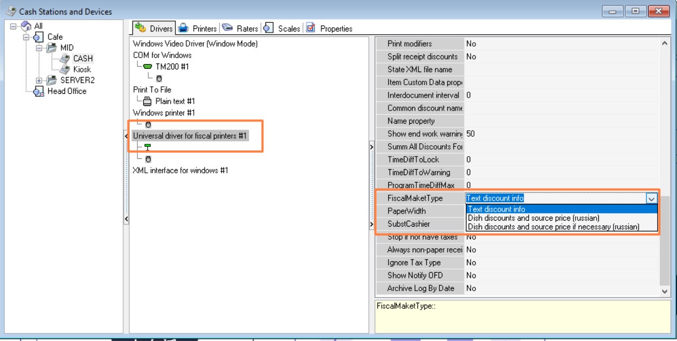Click the CASH station register icon
This screenshot has height=341, width=677.
65,59
